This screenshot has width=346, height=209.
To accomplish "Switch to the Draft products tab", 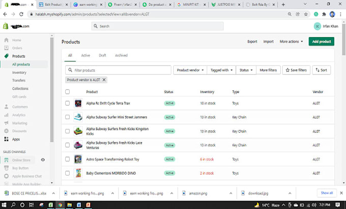I will click(102, 55).
